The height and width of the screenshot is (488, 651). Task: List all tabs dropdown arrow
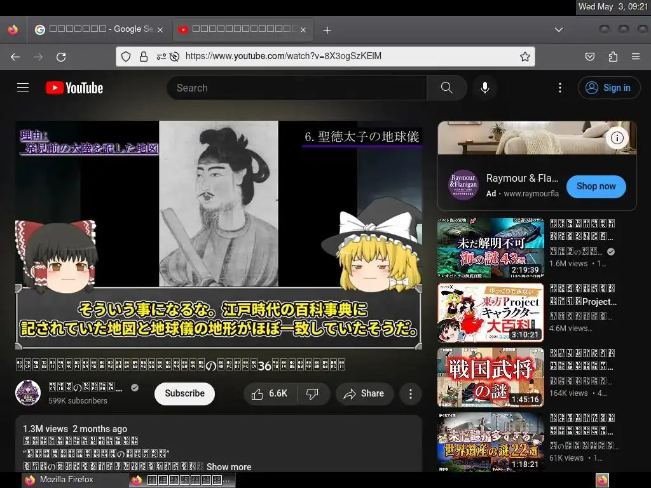[559, 29]
